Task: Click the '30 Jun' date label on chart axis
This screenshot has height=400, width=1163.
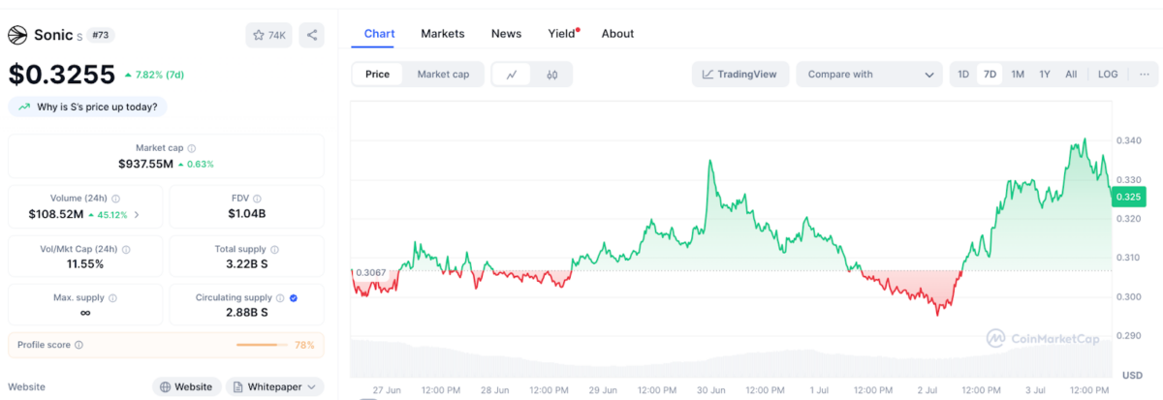Action: [x=711, y=389]
